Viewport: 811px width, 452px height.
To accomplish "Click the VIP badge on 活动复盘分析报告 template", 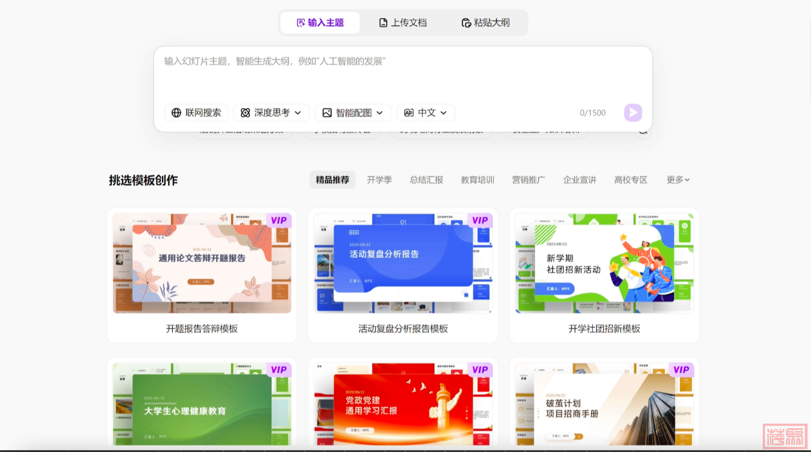I will click(479, 220).
